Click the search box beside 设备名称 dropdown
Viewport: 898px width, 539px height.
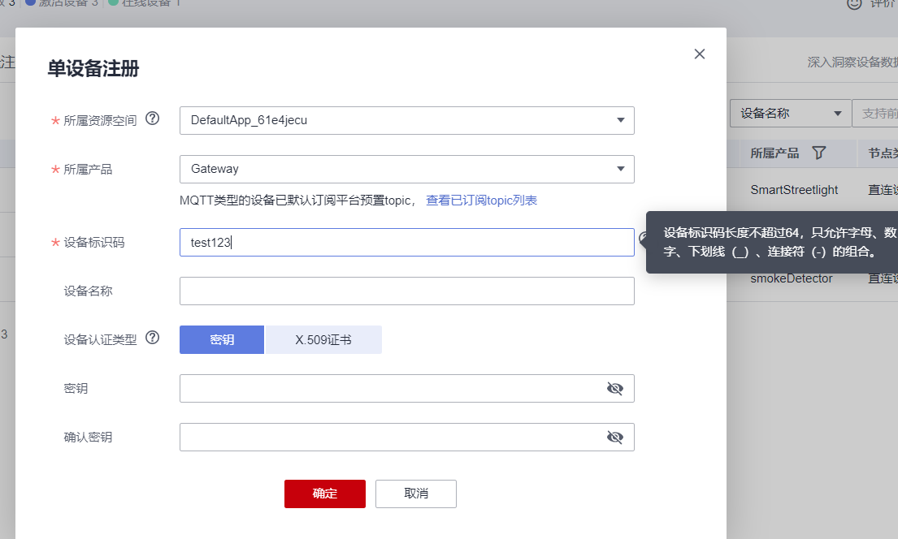pyautogui.click(x=875, y=114)
